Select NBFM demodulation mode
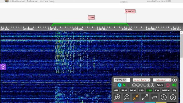This screenshot has width=183, height=103. [x=166, y=90]
